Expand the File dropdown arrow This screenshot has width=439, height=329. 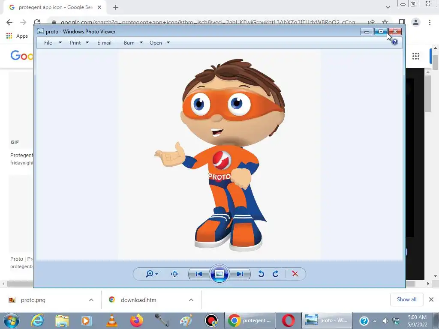coord(60,42)
